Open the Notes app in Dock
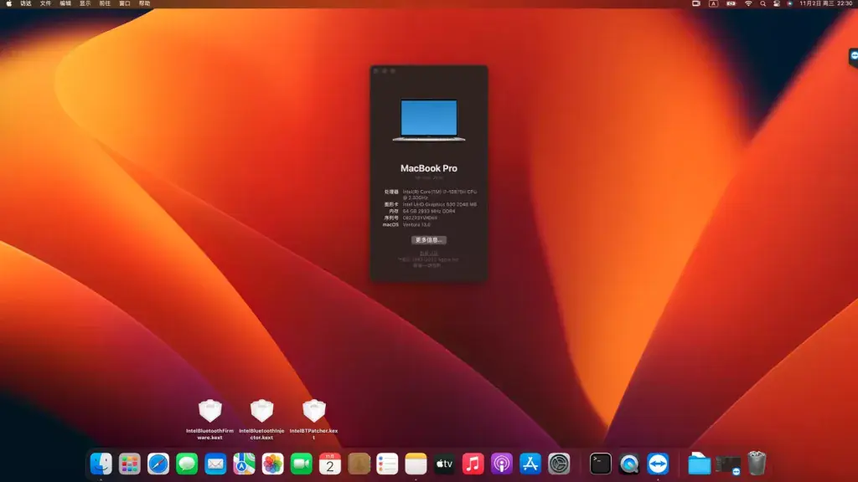 [416, 464]
